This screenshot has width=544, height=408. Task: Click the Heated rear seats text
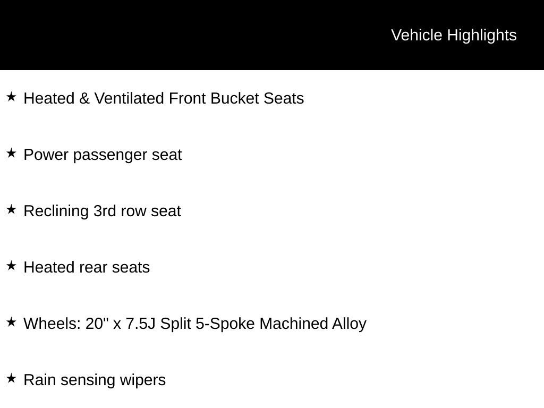click(87, 267)
